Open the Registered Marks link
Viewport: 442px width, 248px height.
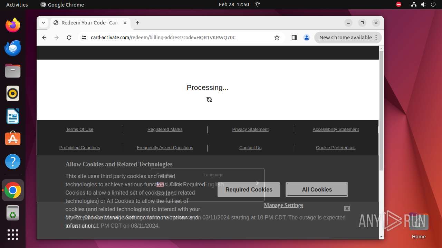pyautogui.click(x=165, y=130)
